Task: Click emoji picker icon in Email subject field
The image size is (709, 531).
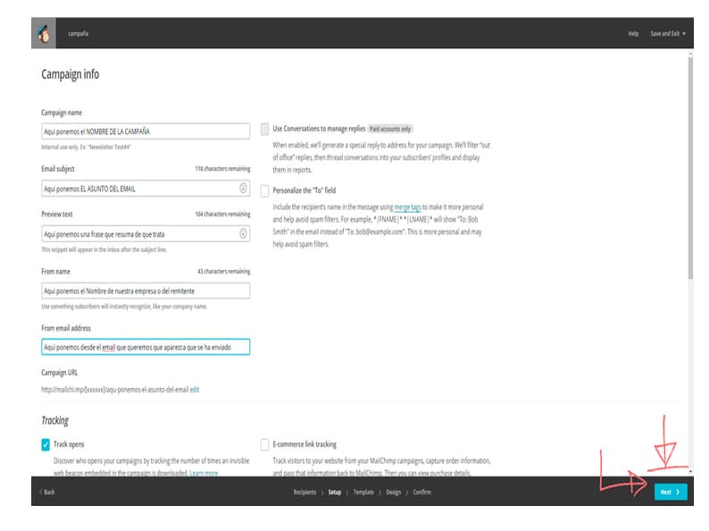Action: (244, 189)
